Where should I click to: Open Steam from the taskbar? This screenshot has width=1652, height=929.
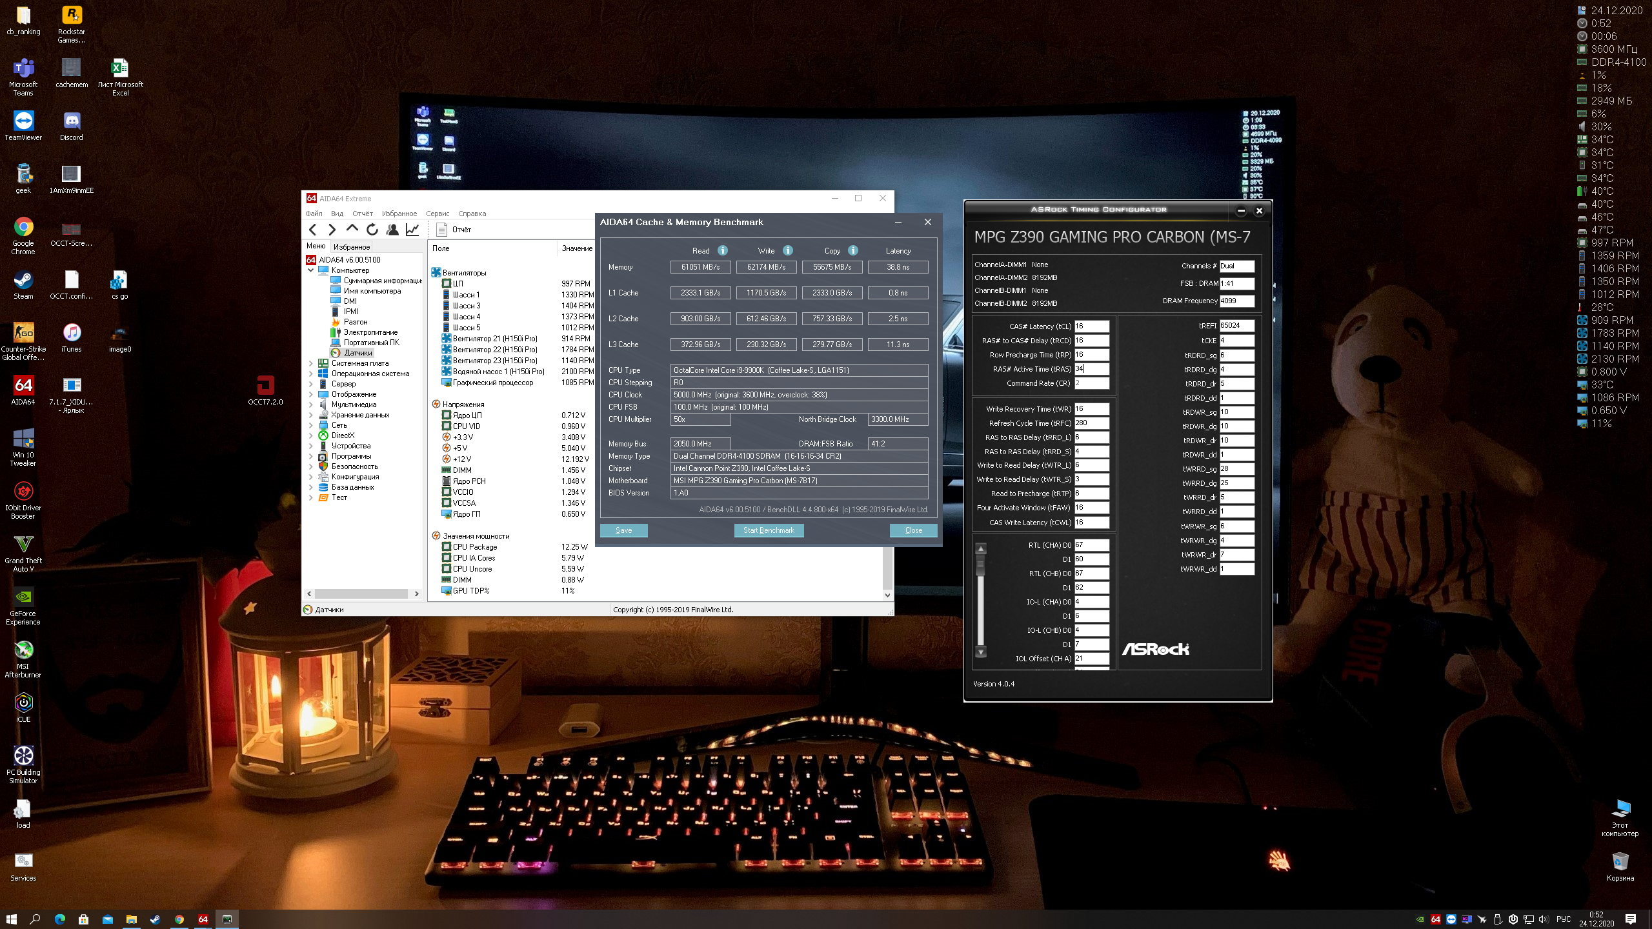[x=156, y=919]
